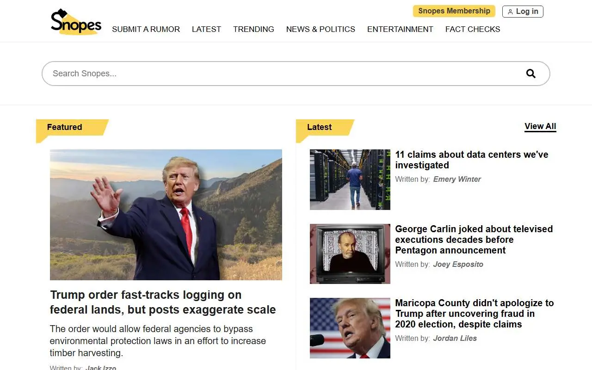
Task: Navigate to Fact Checks
Action: click(x=473, y=29)
